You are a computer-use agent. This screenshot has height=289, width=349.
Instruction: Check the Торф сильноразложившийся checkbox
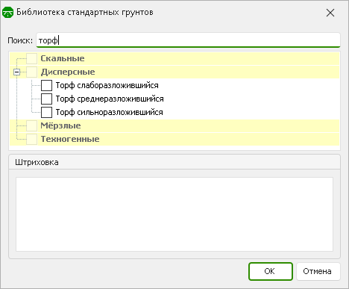click(x=46, y=112)
